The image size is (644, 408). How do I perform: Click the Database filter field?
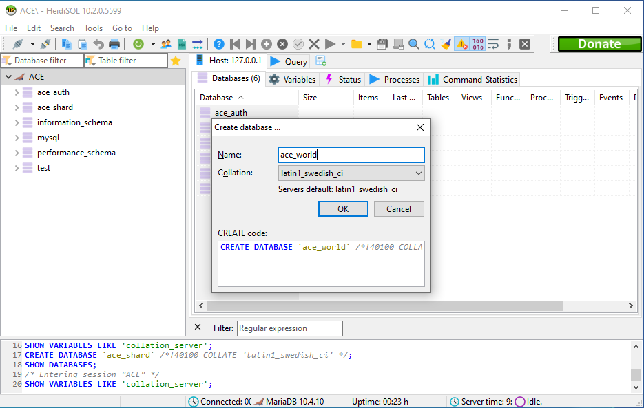[42, 61]
